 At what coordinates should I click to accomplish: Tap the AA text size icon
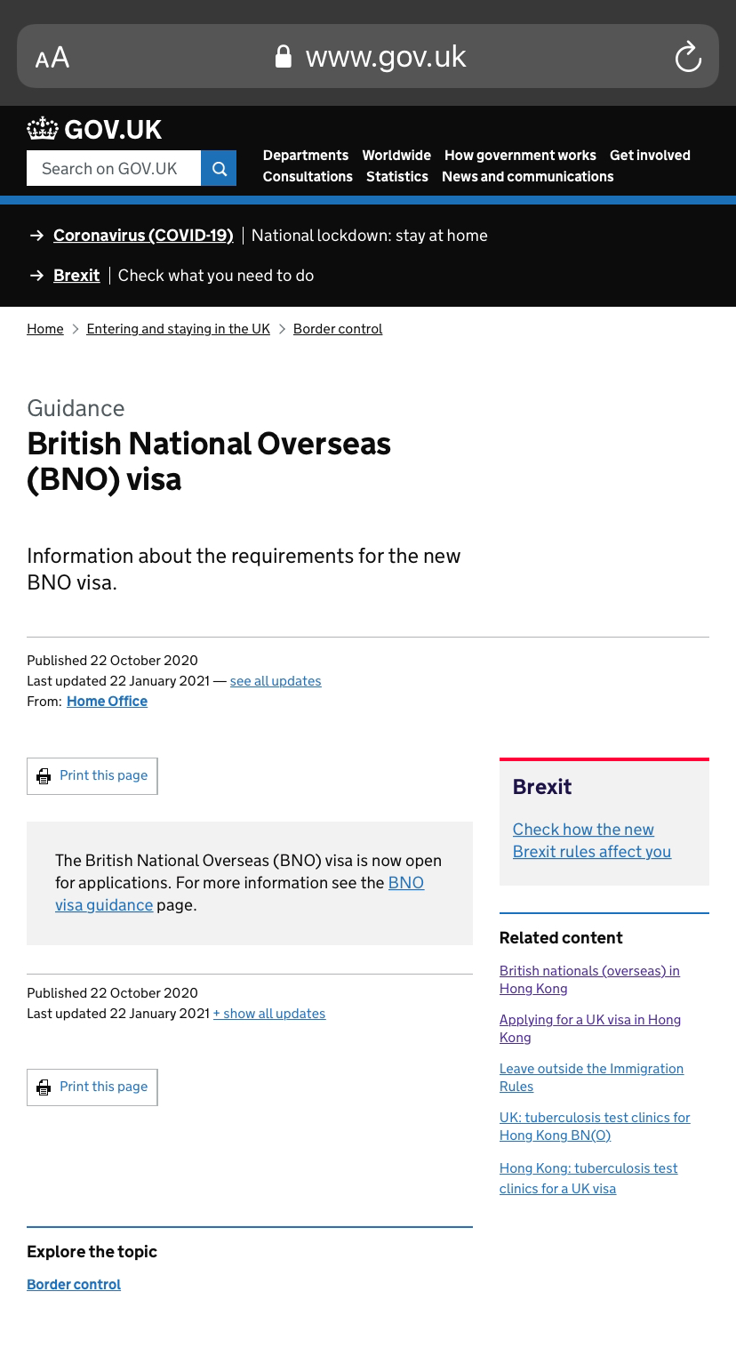[x=52, y=58]
